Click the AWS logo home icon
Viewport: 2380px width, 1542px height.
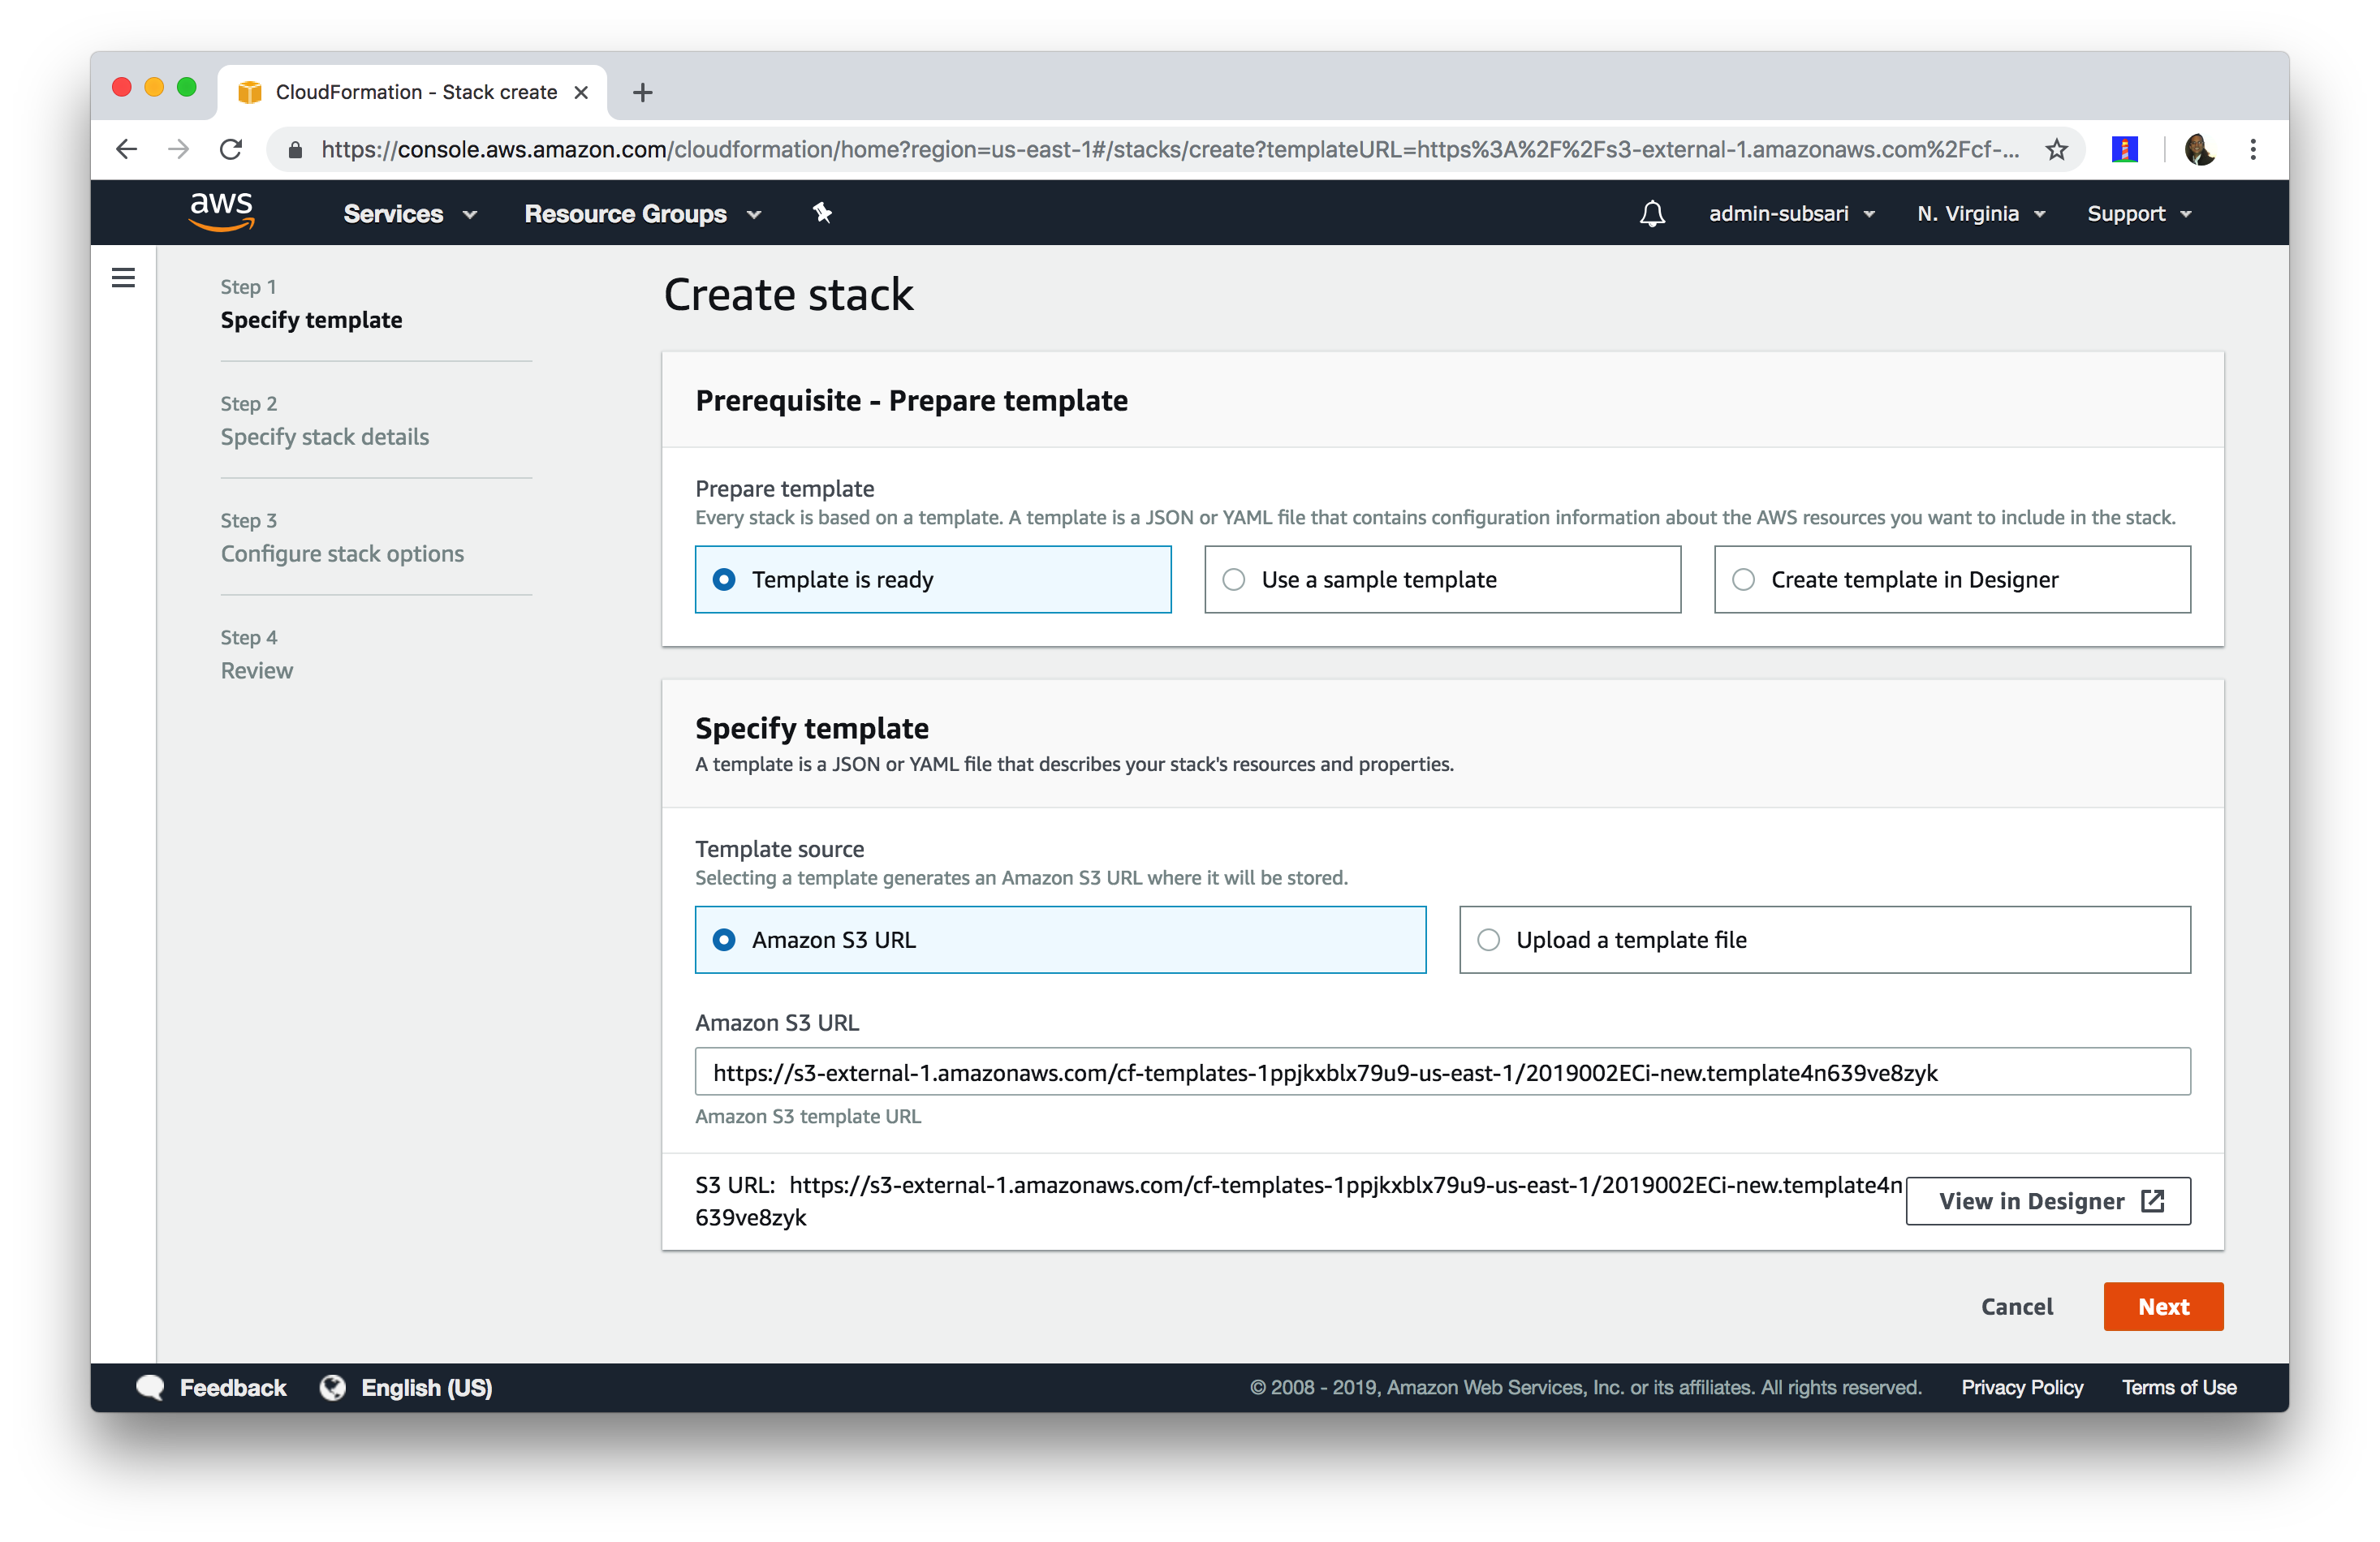pos(221,211)
